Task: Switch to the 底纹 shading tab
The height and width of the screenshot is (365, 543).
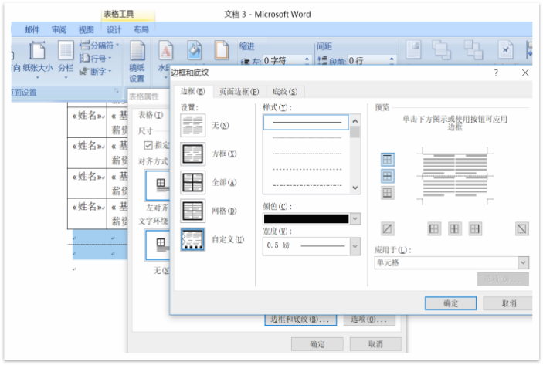Action: [x=283, y=92]
